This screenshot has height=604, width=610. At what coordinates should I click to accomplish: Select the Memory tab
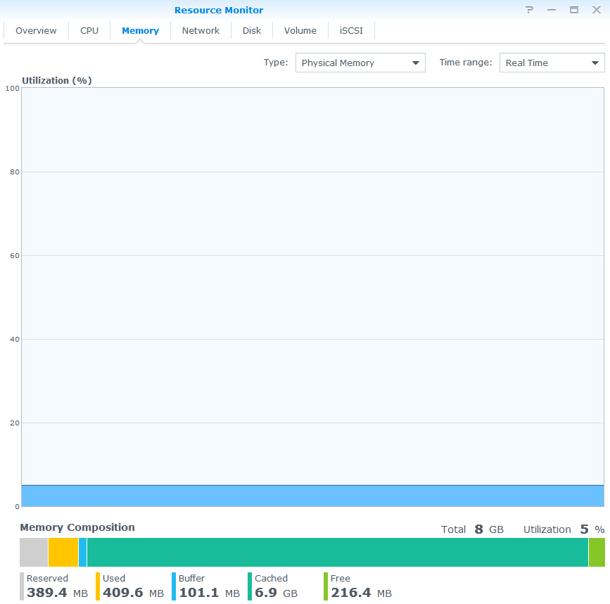click(x=140, y=31)
